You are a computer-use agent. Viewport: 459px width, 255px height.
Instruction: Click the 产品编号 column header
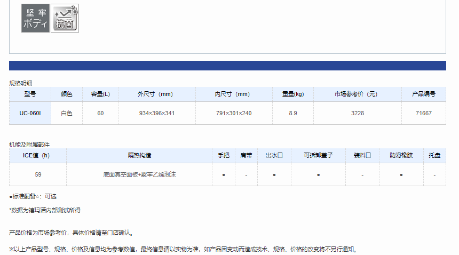424,94
